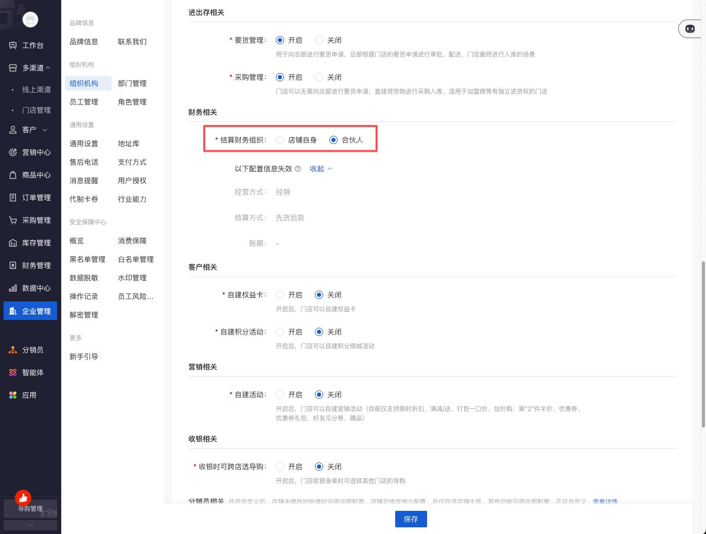Enable 自建权益卡 by selecting 开启

280,295
